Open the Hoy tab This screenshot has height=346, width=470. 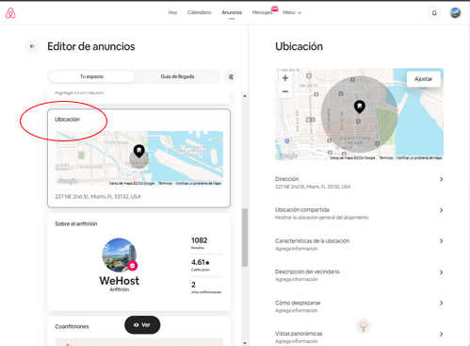click(172, 12)
